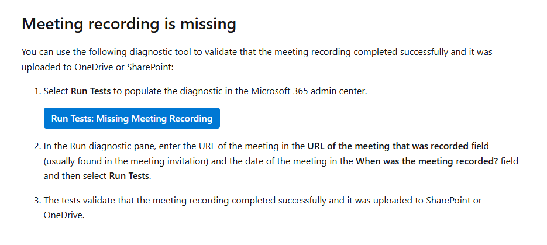Click bold "When was the meeting recorded?" text

(426, 160)
